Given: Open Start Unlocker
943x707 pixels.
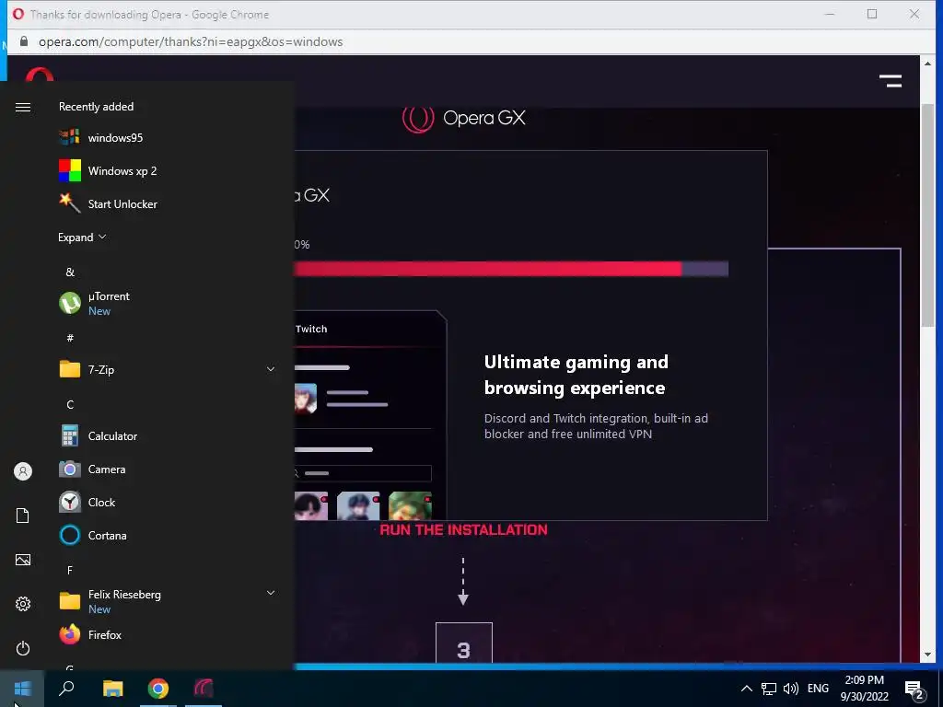Looking at the screenshot, I should [x=166, y=203].
